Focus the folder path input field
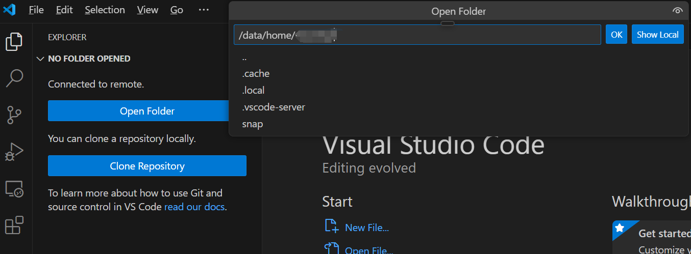 click(x=417, y=35)
